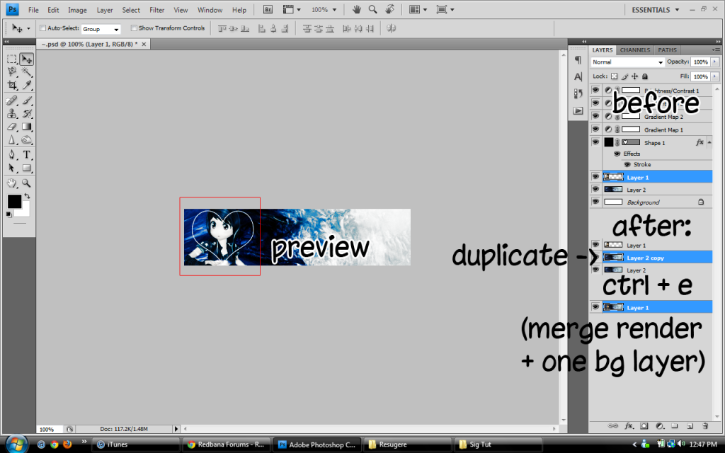Select the Crop tool

click(12, 85)
